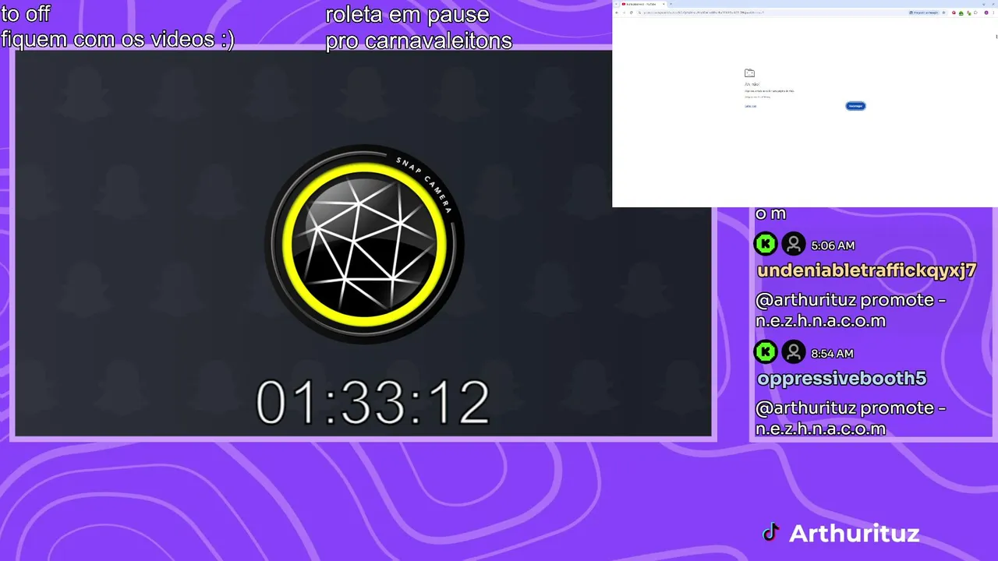The width and height of the screenshot is (998, 561).
Task: Click the green Kick badge beside 5:06 AM
Action: 766,244
